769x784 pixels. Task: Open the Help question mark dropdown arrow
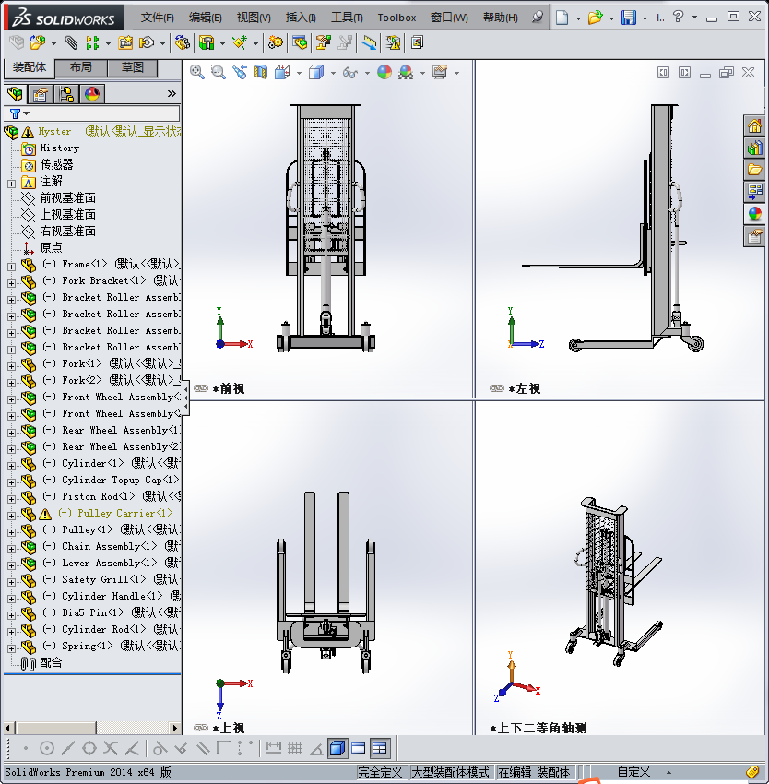pyautogui.click(x=694, y=18)
